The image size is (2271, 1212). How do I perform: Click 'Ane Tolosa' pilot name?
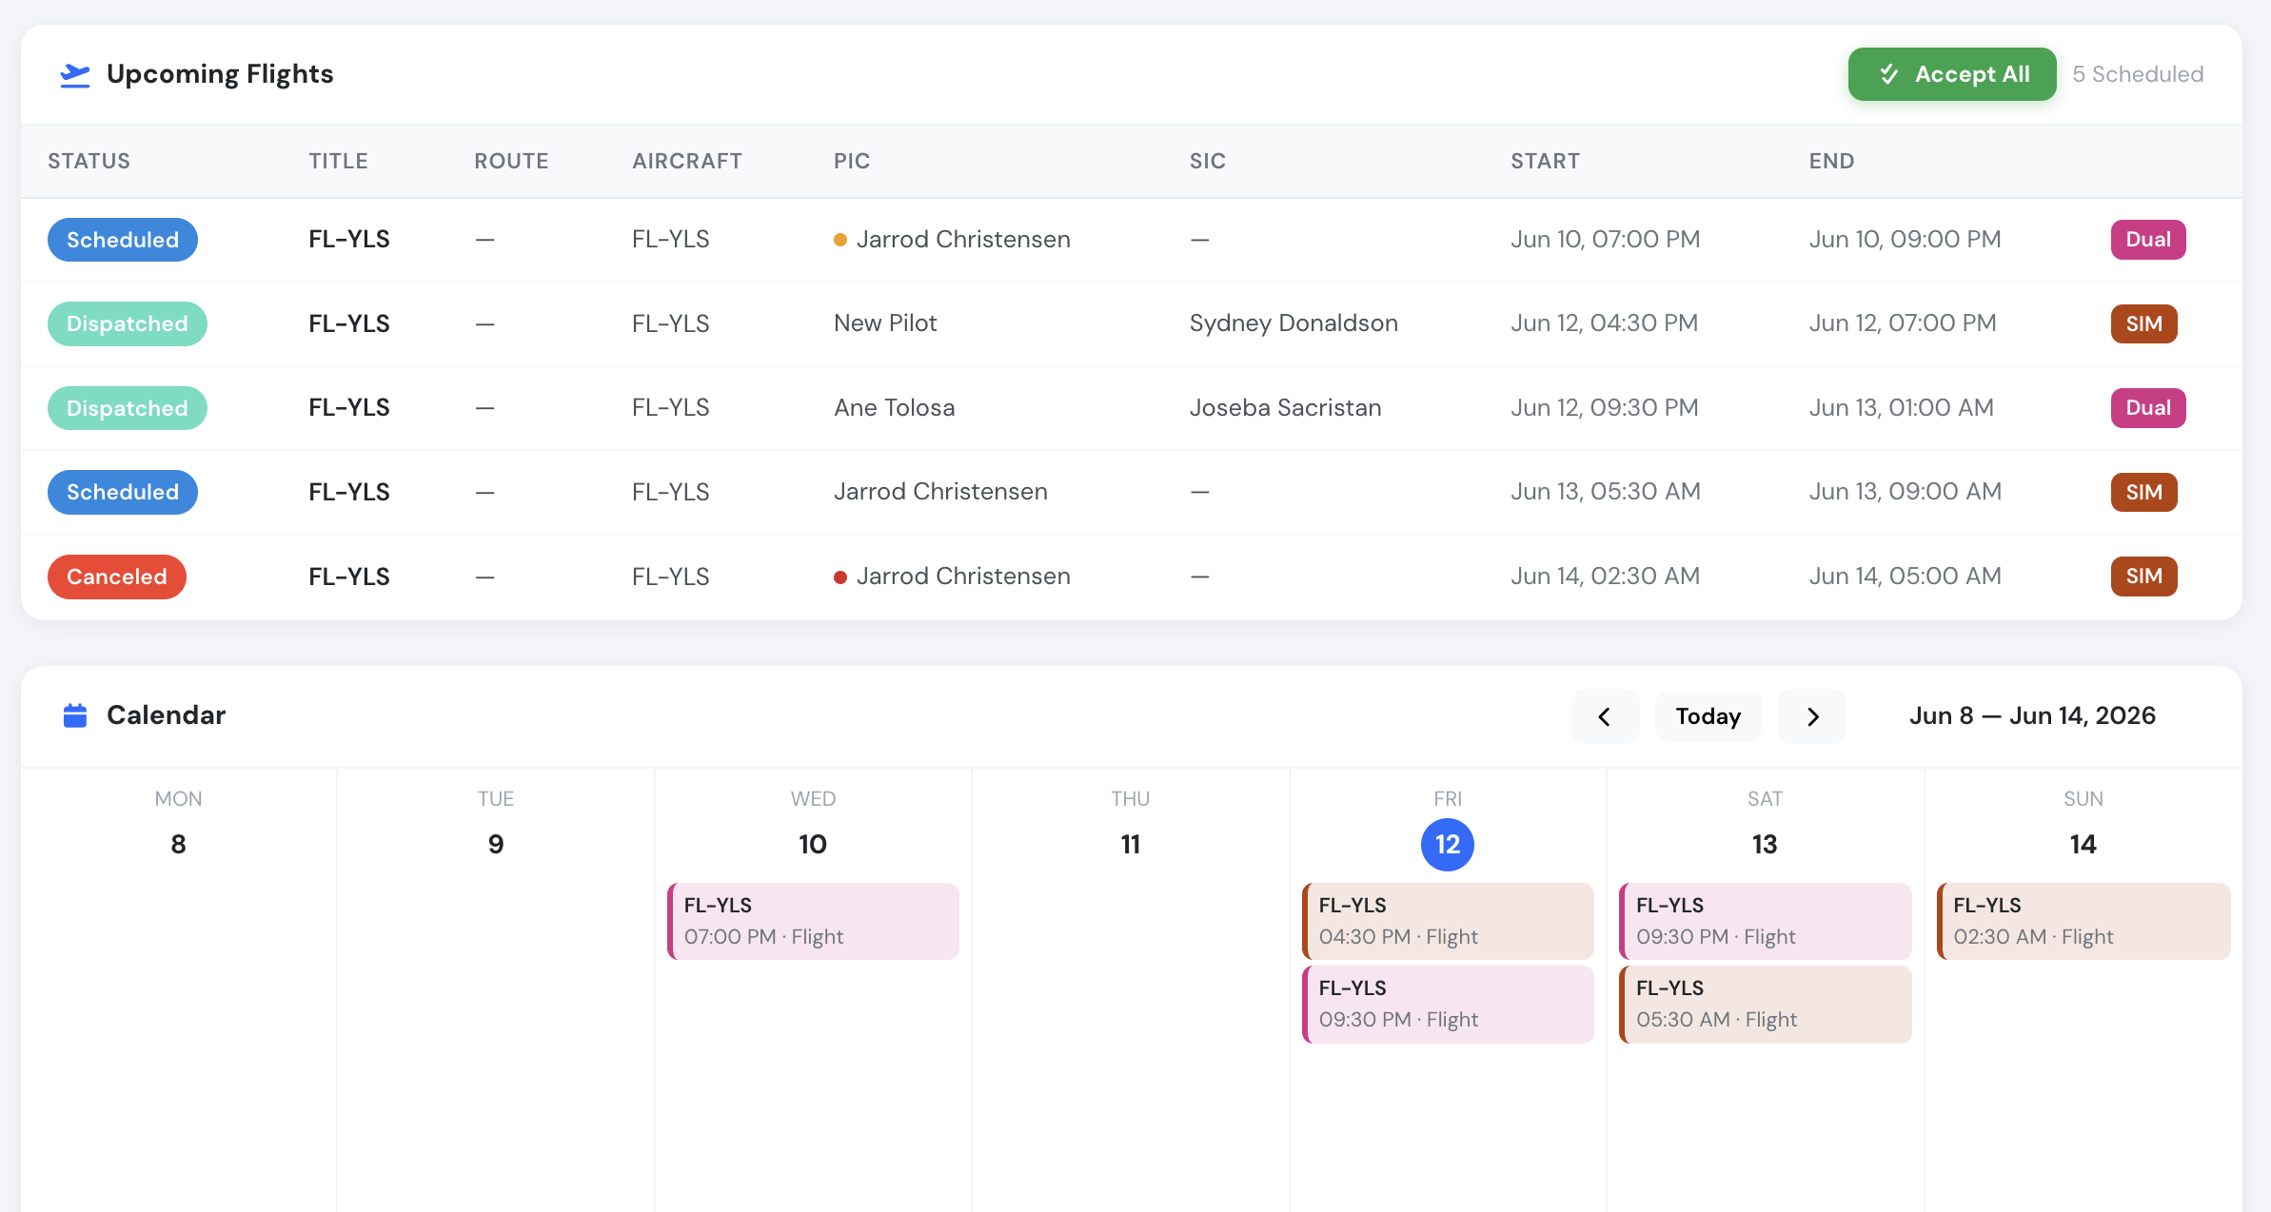[x=895, y=408]
